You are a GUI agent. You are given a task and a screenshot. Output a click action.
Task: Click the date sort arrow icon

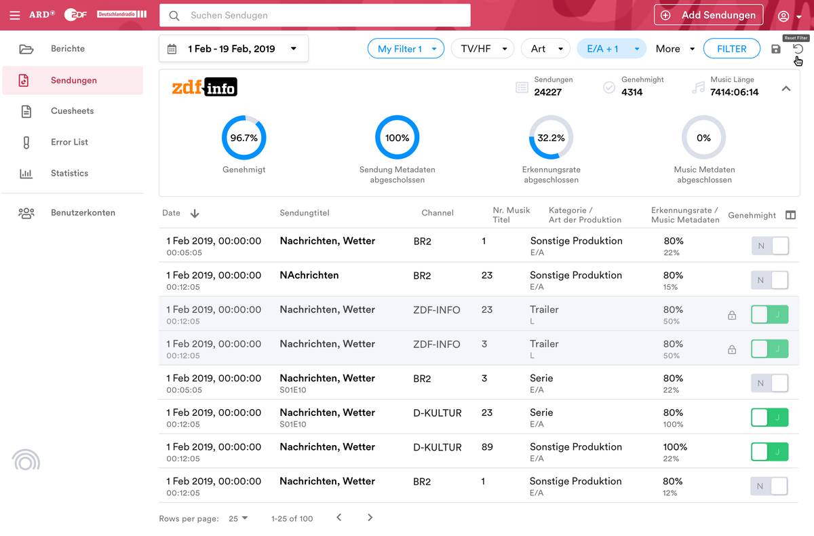(195, 213)
